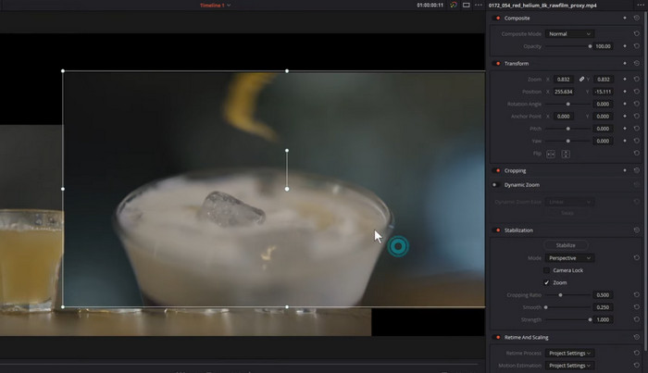Add keyframe for Pitch
This screenshot has width=648, height=373.
625,129
